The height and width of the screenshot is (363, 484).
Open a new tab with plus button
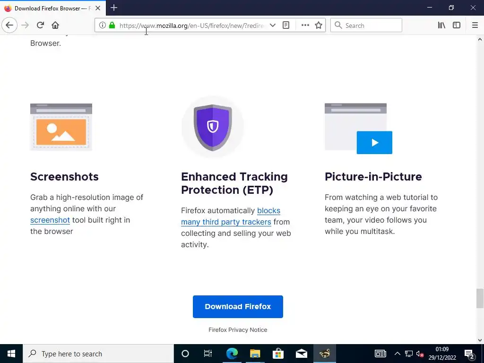click(x=114, y=8)
